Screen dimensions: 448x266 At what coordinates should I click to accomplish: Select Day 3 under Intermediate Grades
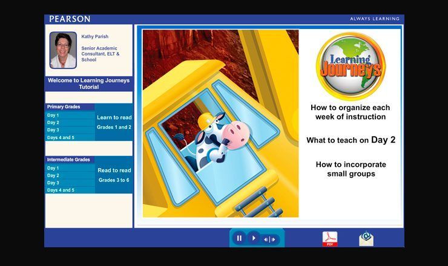coord(70,183)
